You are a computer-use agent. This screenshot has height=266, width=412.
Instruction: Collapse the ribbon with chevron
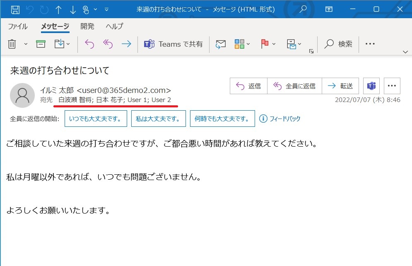[405, 52]
